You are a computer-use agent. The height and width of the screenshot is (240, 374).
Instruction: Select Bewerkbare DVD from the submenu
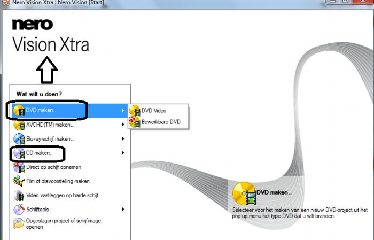click(x=158, y=122)
